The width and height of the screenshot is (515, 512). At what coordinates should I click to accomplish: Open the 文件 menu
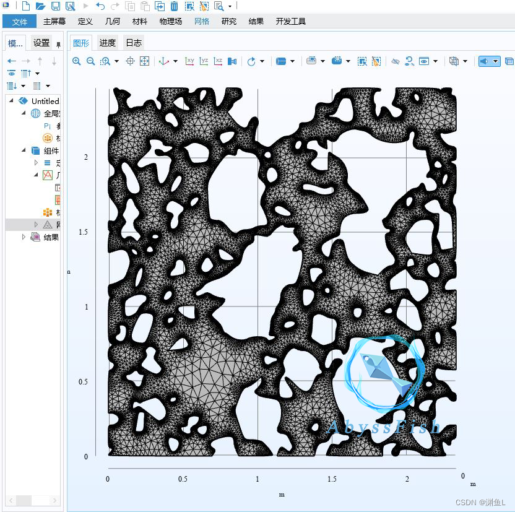[x=19, y=22]
